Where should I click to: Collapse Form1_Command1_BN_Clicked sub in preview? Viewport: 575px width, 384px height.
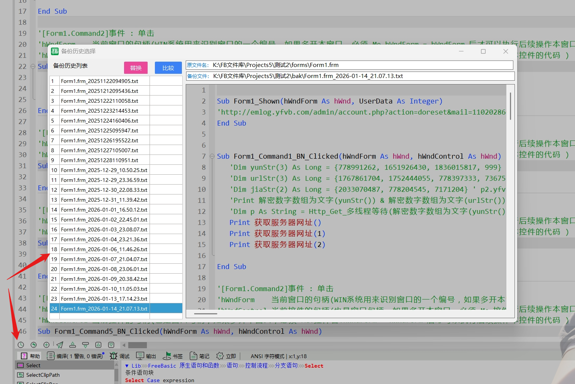point(212,156)
